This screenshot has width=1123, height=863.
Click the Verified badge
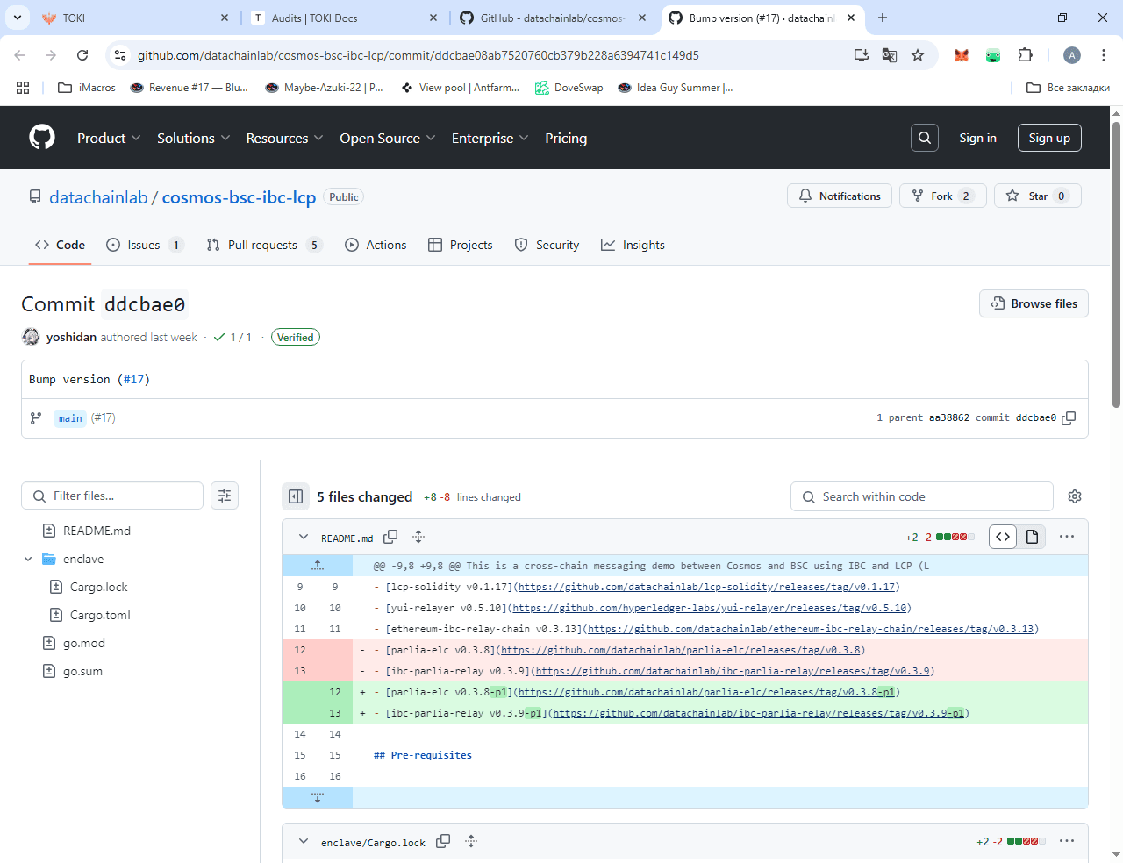[x=296, y=337]
